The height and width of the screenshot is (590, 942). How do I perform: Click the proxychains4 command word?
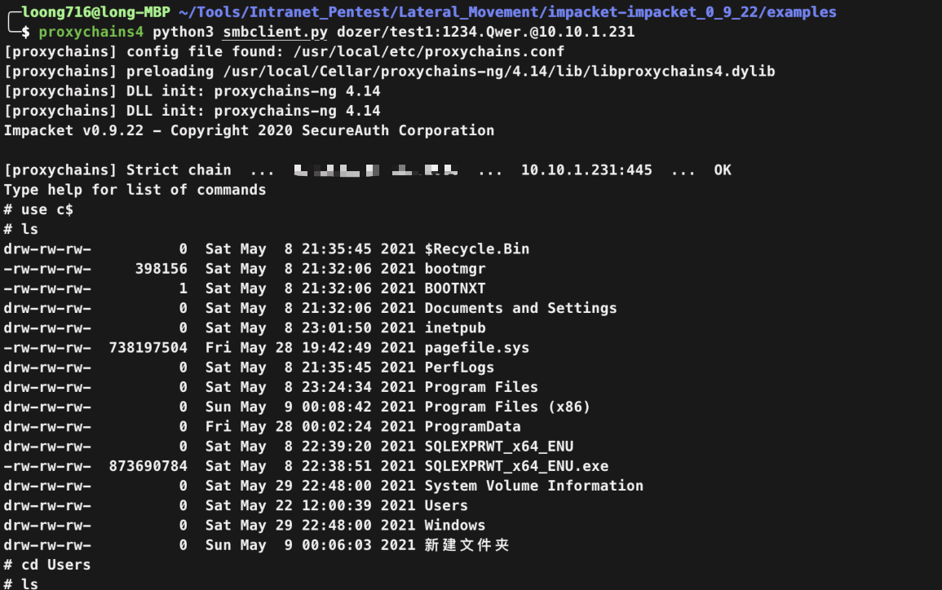91,33
